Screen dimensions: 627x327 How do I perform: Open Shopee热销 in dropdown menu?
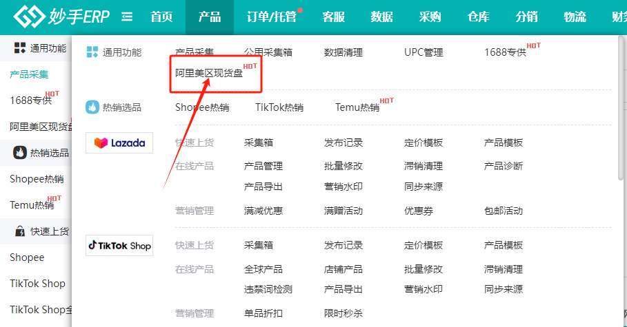[x=202, y=107]
